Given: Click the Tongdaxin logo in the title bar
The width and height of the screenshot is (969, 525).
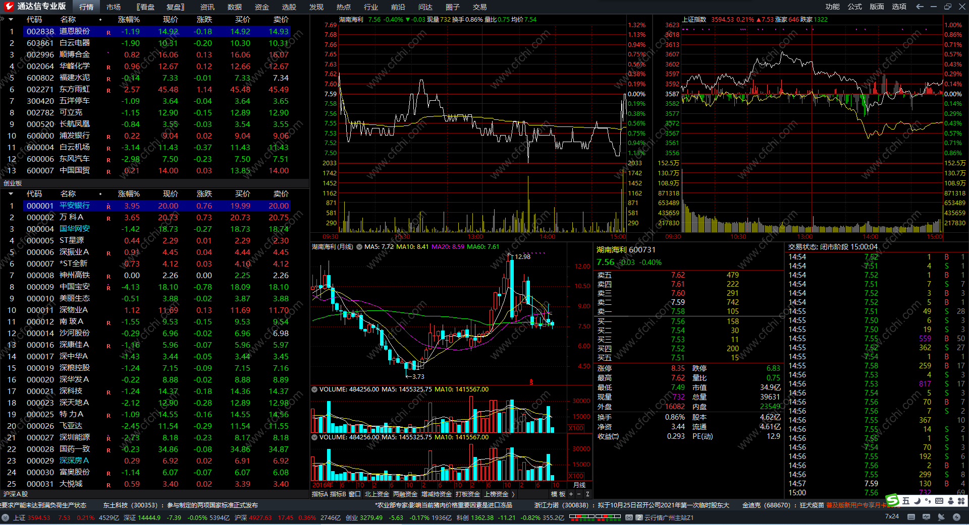Looking at the screenshot, I should pyautogui.click(x=9, y=7).
